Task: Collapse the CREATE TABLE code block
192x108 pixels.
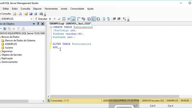Action: (51, 27)
